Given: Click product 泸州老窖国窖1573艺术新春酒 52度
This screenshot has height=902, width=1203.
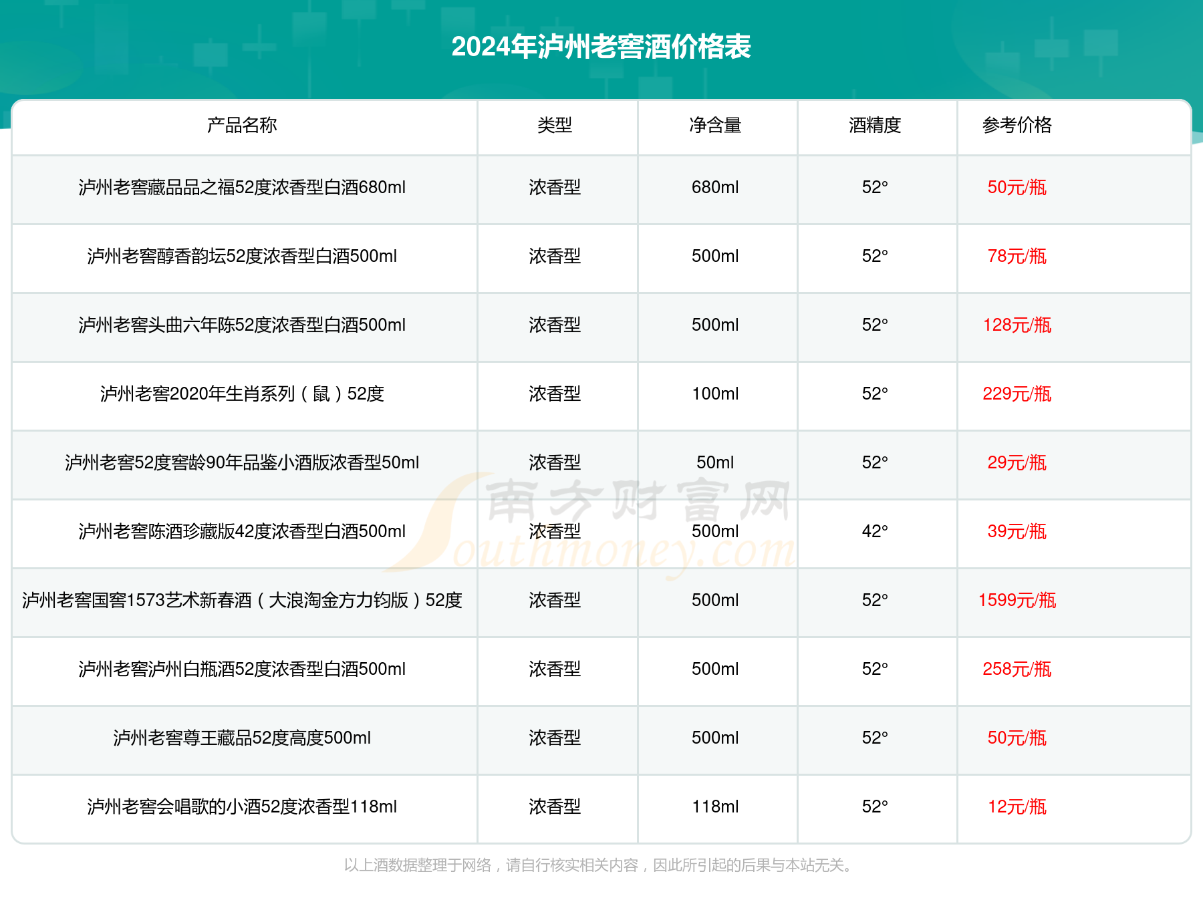Looking at the screenshot, I should 242,601.
